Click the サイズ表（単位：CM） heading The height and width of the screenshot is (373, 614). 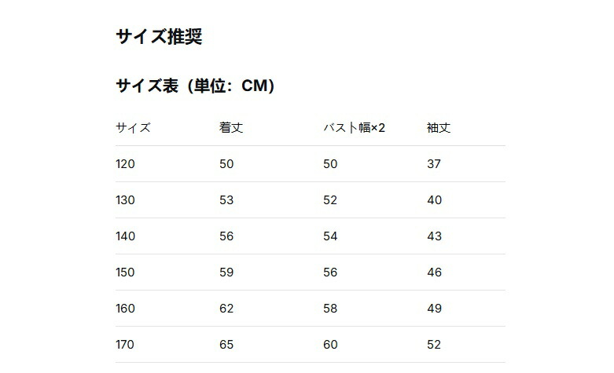point(195,86)
